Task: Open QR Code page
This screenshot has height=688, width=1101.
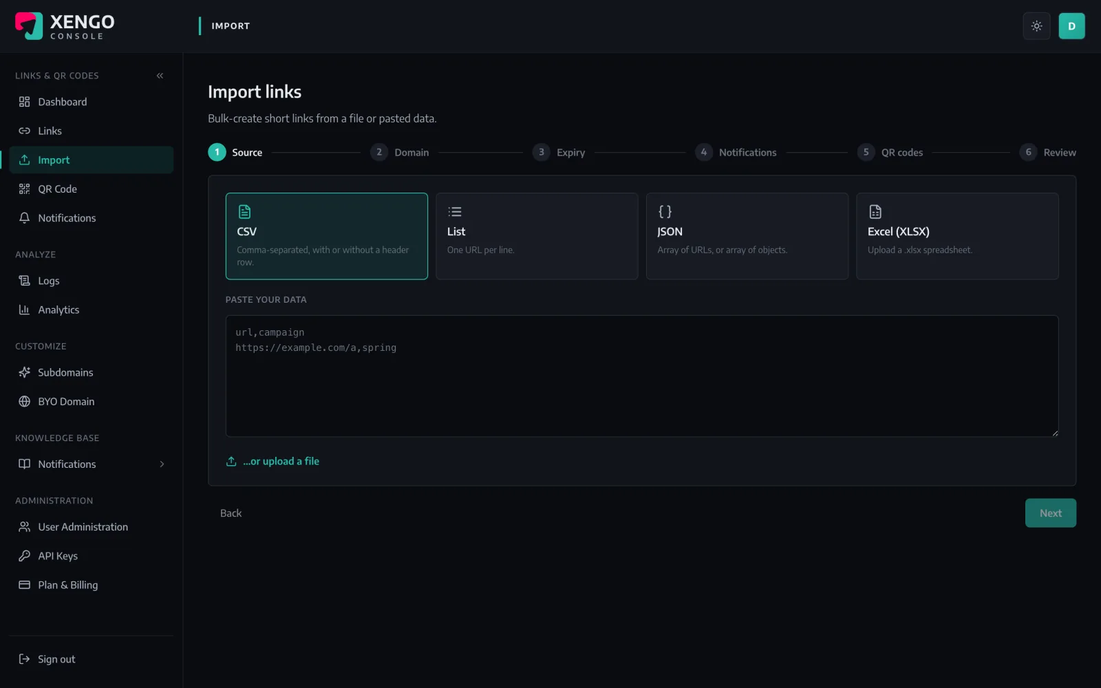Action: point(92,189)
